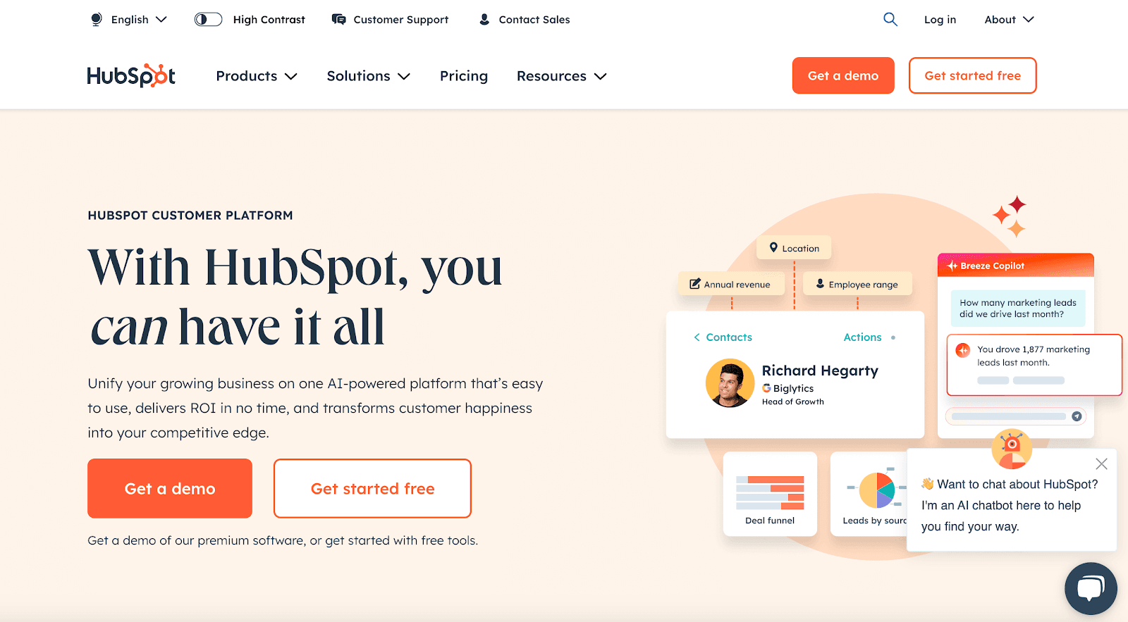This screenshot has height=622, width=1128.
Task: Click the Copilot answer sparkle badge
Action: click(963, 350)
